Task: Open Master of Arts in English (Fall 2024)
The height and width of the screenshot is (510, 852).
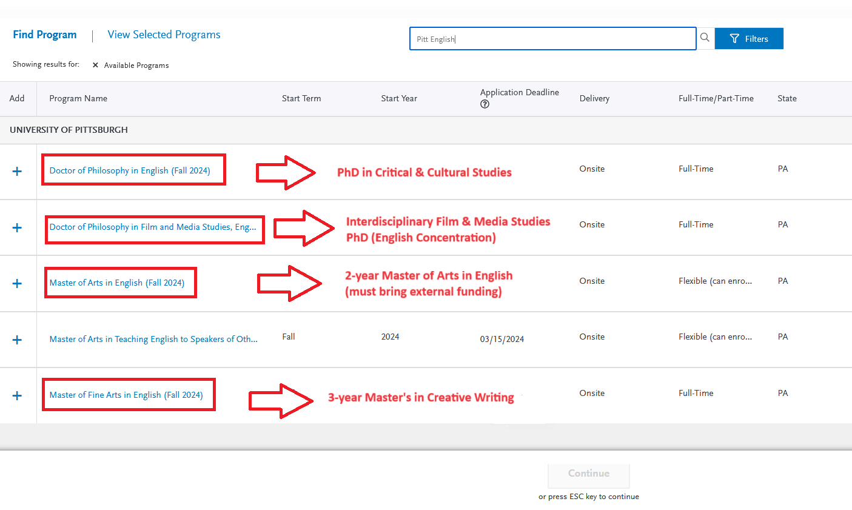Action: click(117, 283)
